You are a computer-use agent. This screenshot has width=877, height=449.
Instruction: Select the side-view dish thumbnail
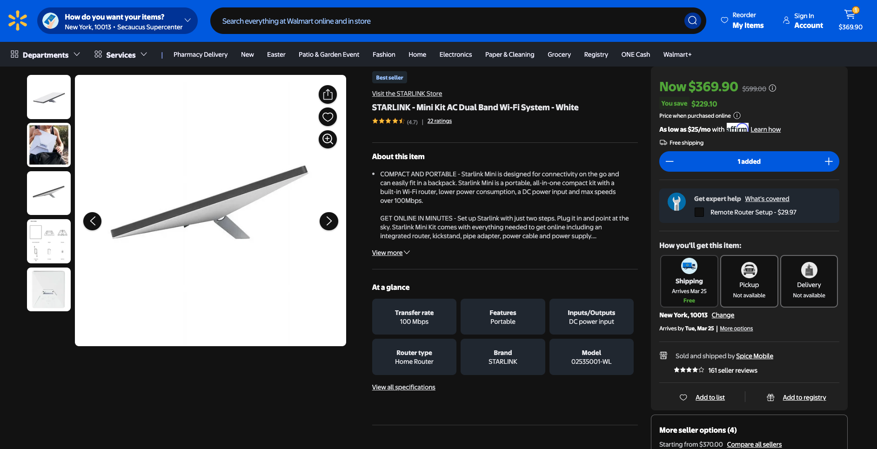pyautogui.click(x=49, y=193)
